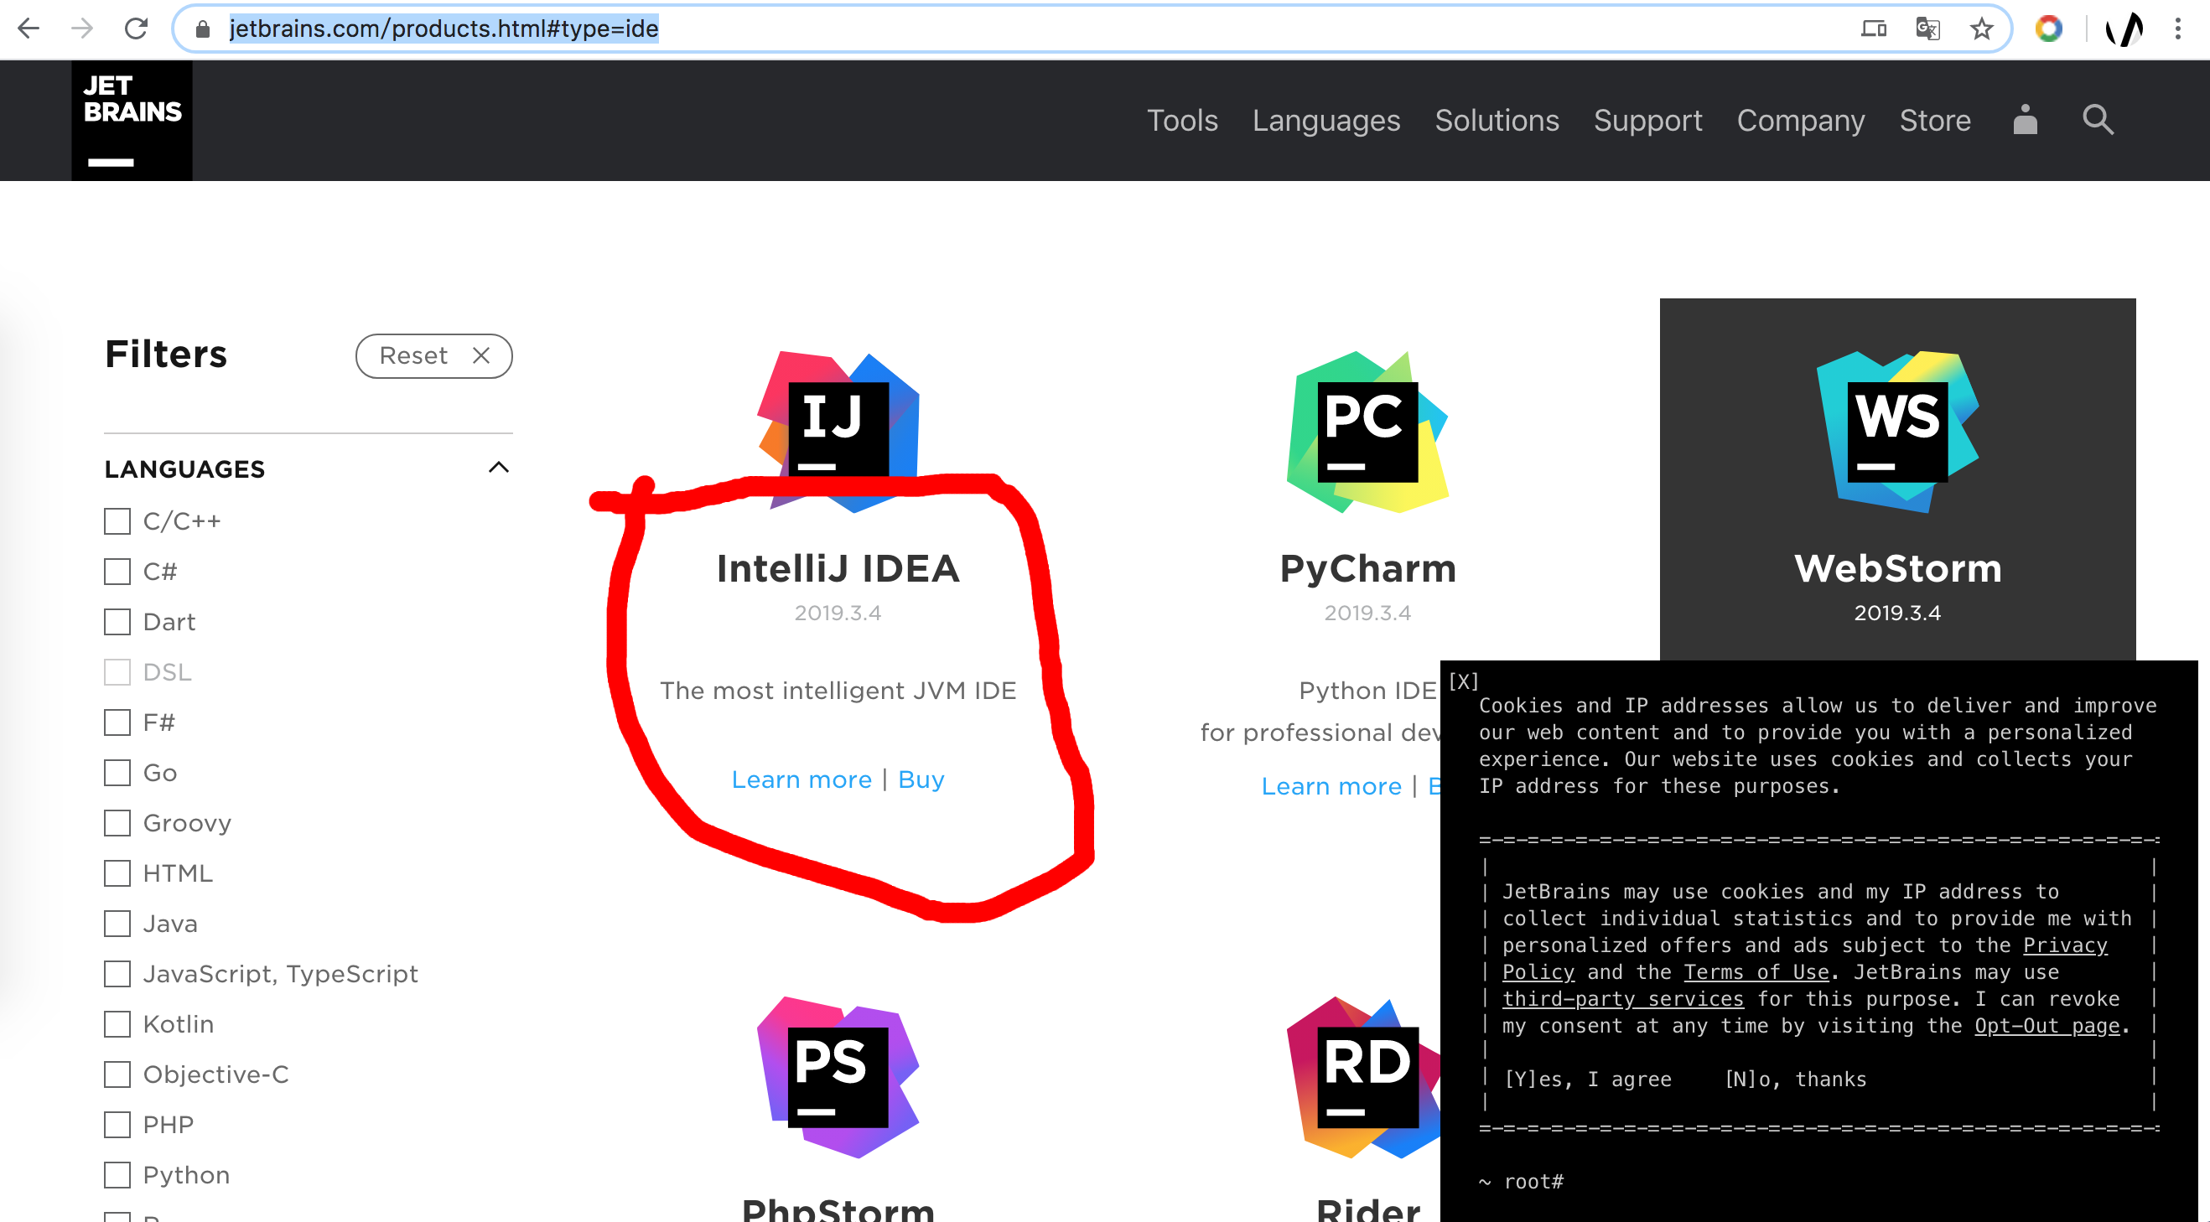
Task: Click the Rider RD logo
Action: pos(1367,1077)
